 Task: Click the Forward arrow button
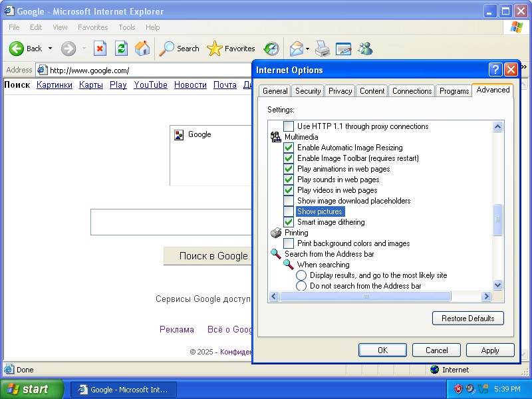tap(68, 49)
